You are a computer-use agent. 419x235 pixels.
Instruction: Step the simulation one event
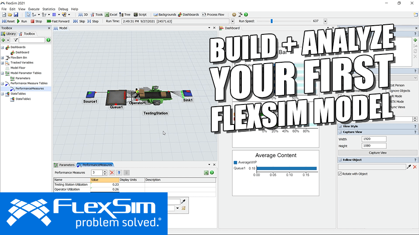click(x=93, y=21)
